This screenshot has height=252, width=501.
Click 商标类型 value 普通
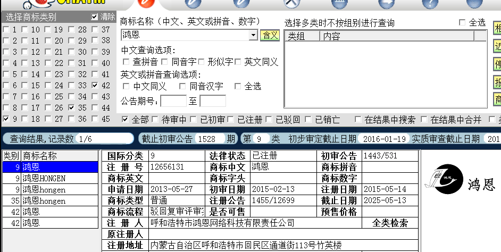click(159, 200)
